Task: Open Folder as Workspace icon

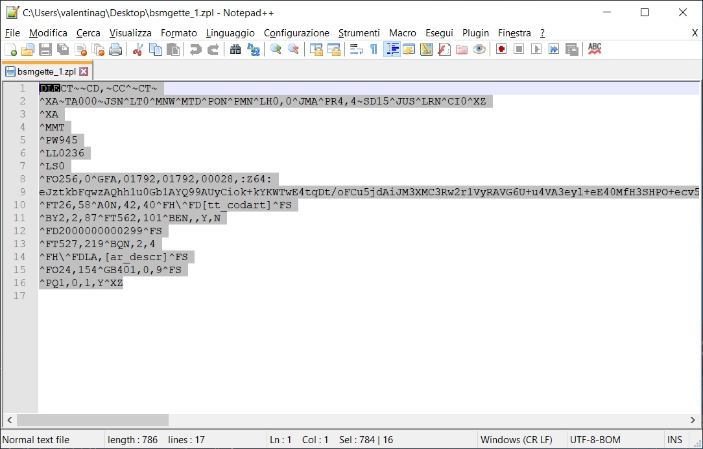Action: click(x=461, y=49)
